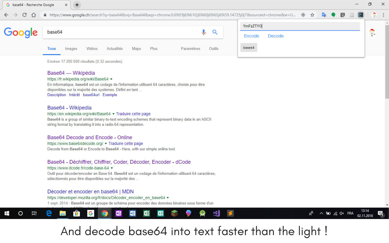Viewport: 389px width, 243px height.
Task: Show hidden system tray icons chevron
Action: point(321,213)
